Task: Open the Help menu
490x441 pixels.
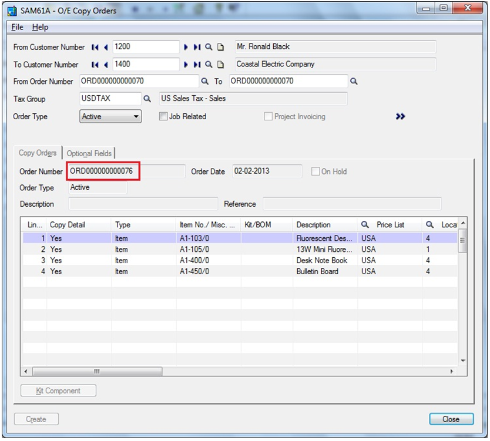Action: tap(40, 27)
